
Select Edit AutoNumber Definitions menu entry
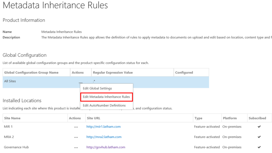104,106
